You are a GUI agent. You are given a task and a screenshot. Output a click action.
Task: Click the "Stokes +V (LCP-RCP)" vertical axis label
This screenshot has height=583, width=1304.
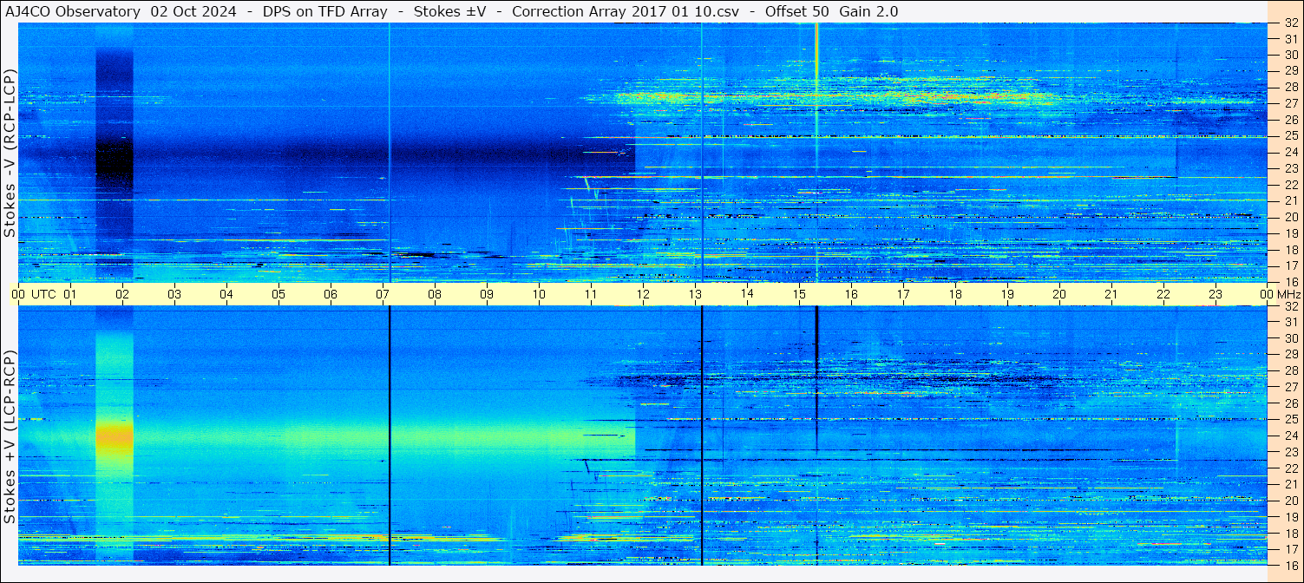[10, 437]
